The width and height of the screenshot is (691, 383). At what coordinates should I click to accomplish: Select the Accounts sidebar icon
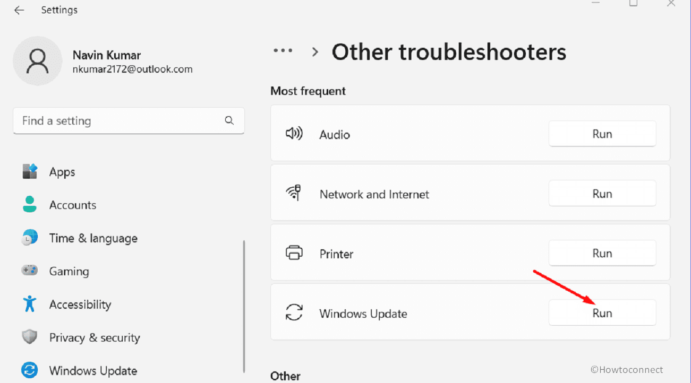point(30,205)
